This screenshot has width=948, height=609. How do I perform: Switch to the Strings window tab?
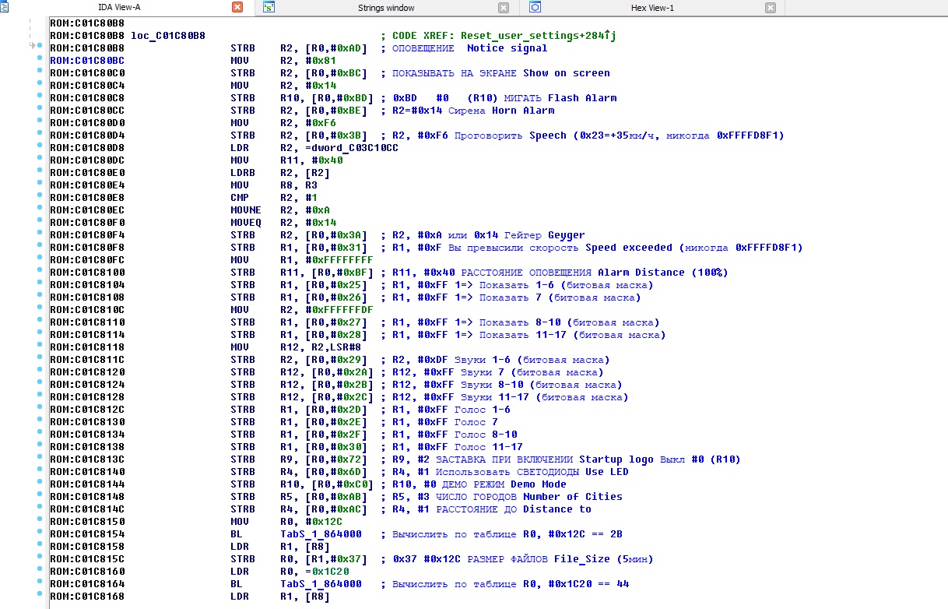pos(385,8)
